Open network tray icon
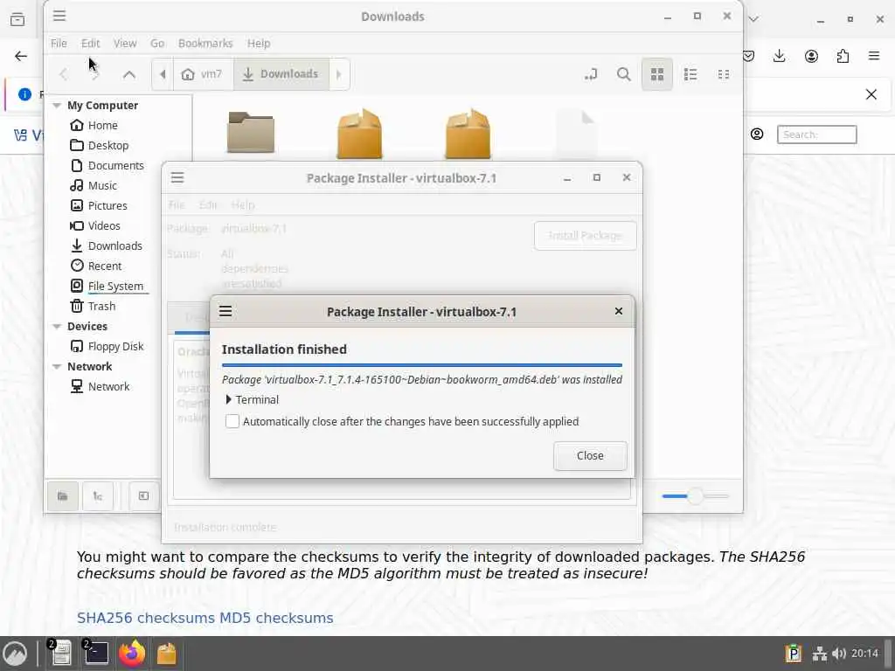895x671 pixels. click(x=820, y=654)
